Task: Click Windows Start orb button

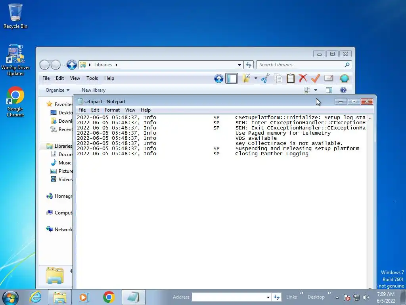Action: click(x=10, y=298)
